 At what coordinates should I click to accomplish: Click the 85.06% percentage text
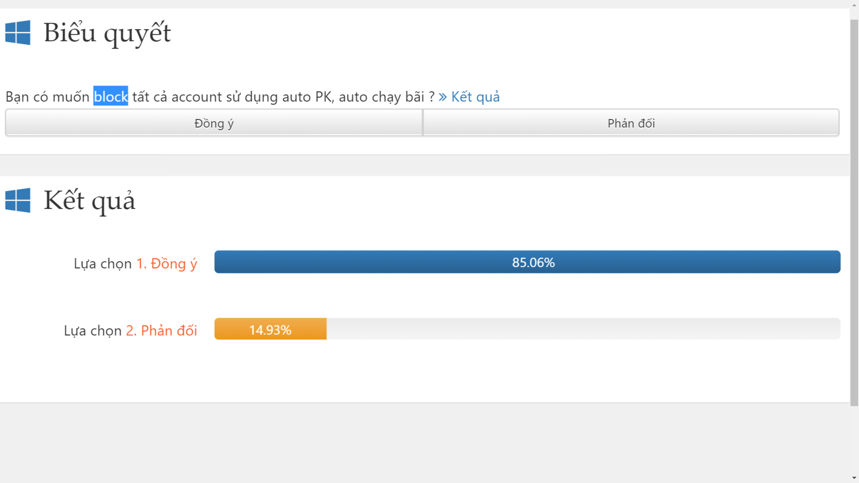point(533,263)
